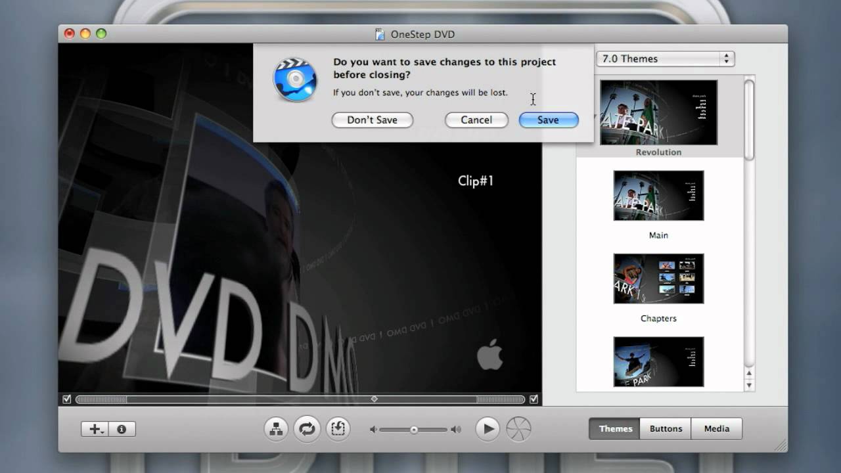Switch to the Themes tab
This screenshot has width=841, height=473.
tap(616, 428)
